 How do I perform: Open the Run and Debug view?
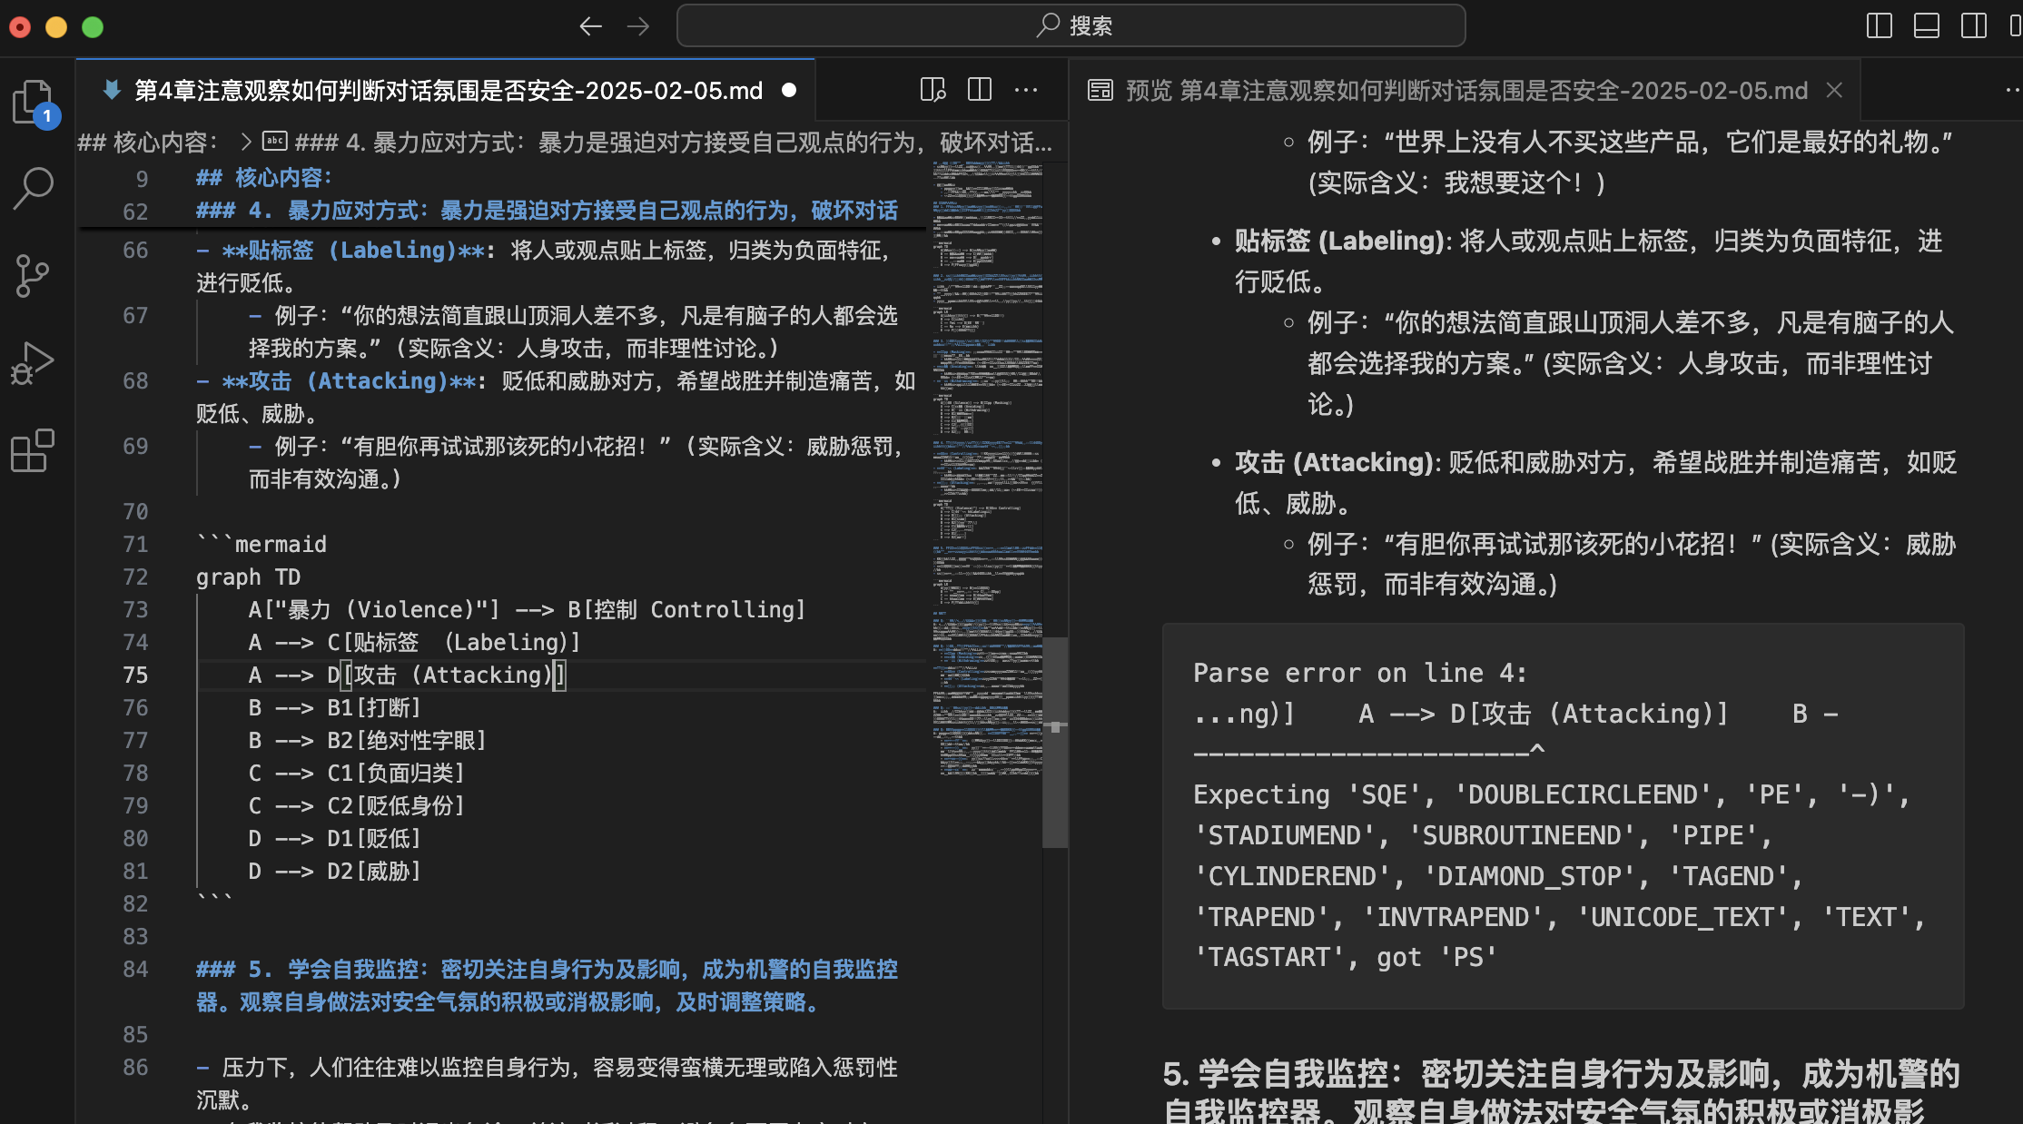pyautogui.click(x=34, y=363)
